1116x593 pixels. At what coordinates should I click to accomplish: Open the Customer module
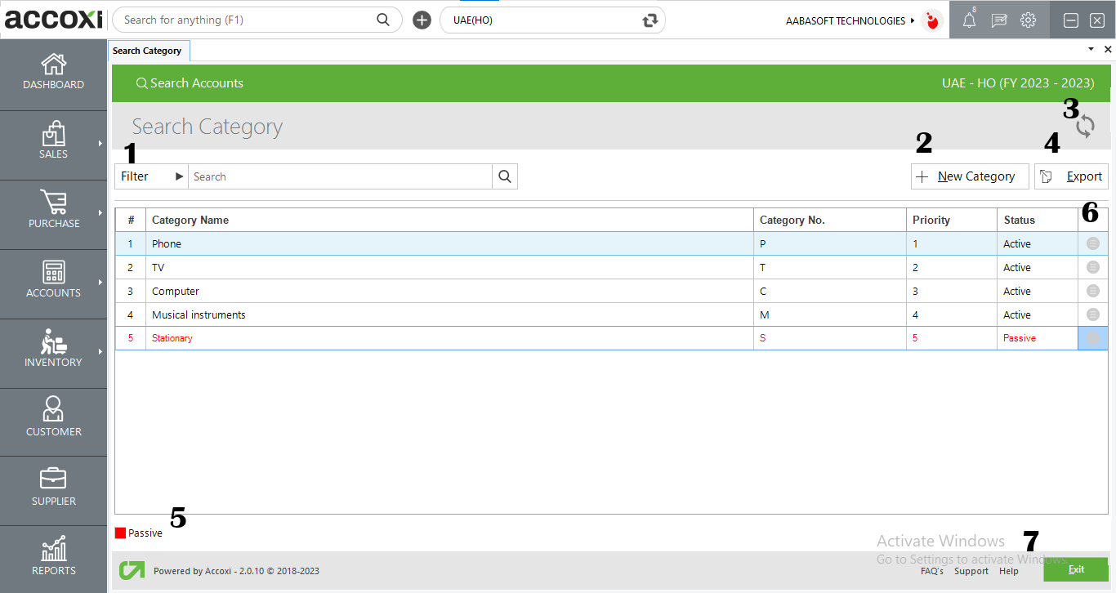53,420
